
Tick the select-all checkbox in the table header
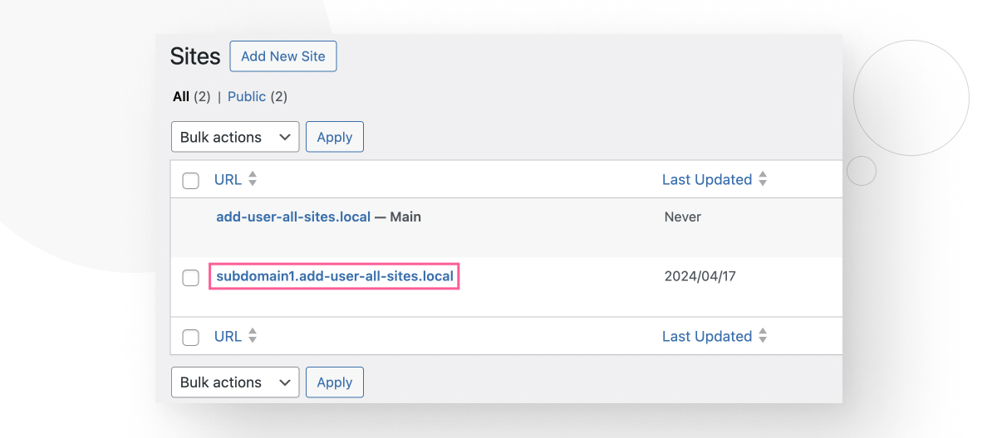point(190,181)
